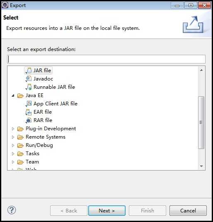Image resolution: width=213 pixels, height=222 pixels.
Task: Choose the Runnable JAR file entry
Action: 54,87
